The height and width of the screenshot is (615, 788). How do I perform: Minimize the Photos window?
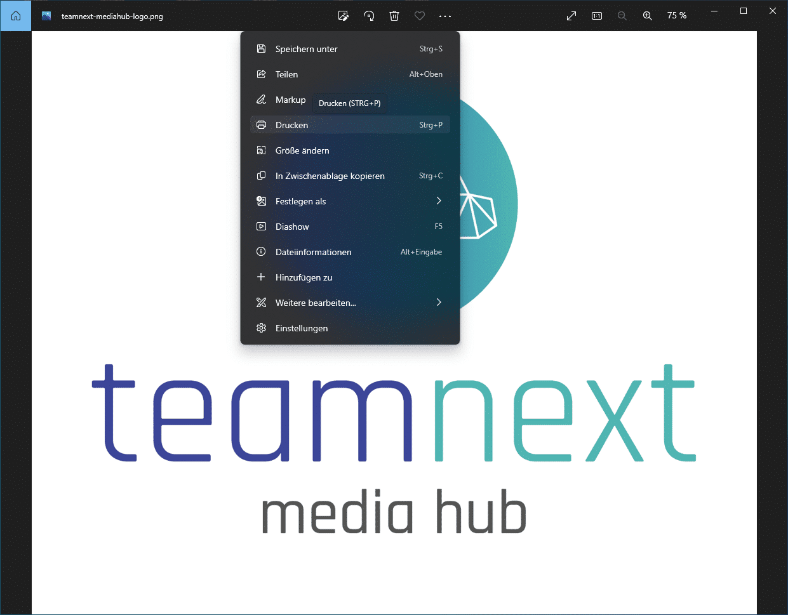point(714,11)
